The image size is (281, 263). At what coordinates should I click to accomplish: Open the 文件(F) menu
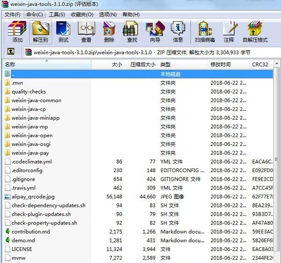pyautogui.click(x=12, y=15)
